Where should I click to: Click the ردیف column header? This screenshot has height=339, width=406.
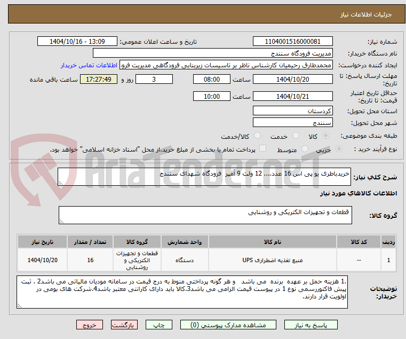pos(388,242)
